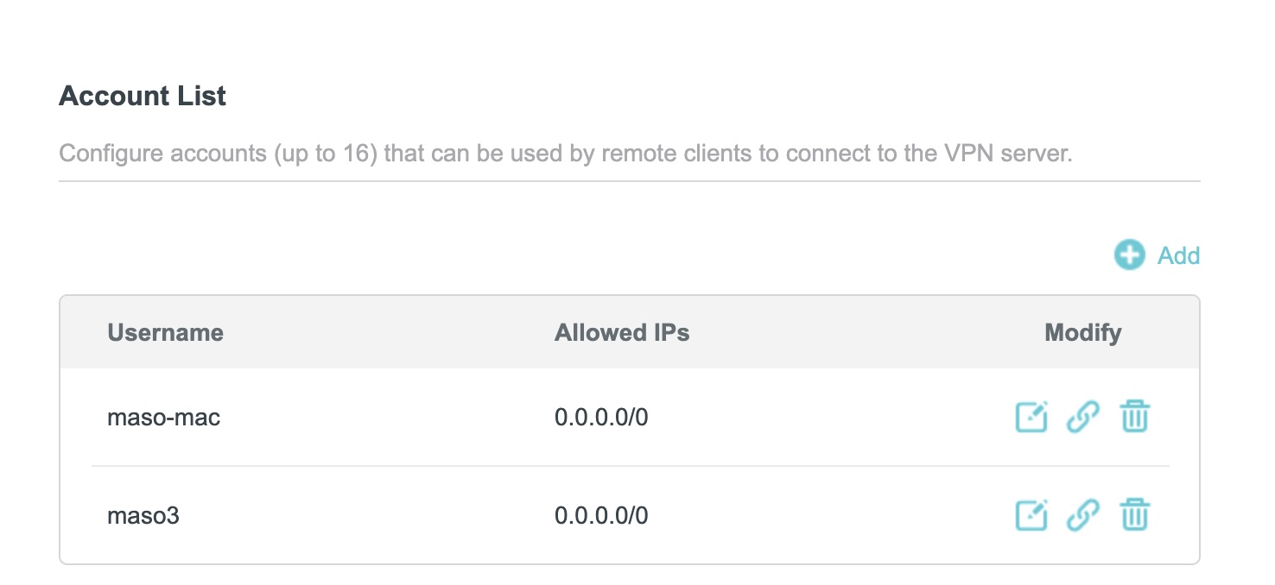1275x585 pixels.
Task: Click the account configuration description text
Action: click(x=565, y=155)
